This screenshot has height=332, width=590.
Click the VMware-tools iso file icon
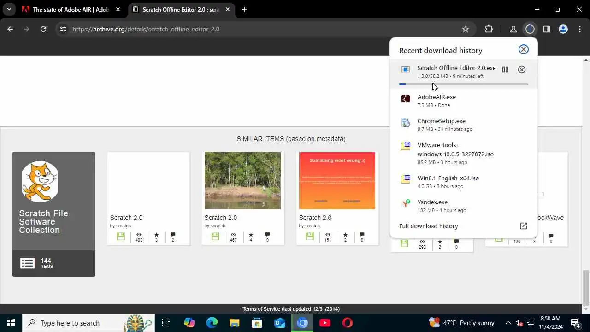(406, 146)
